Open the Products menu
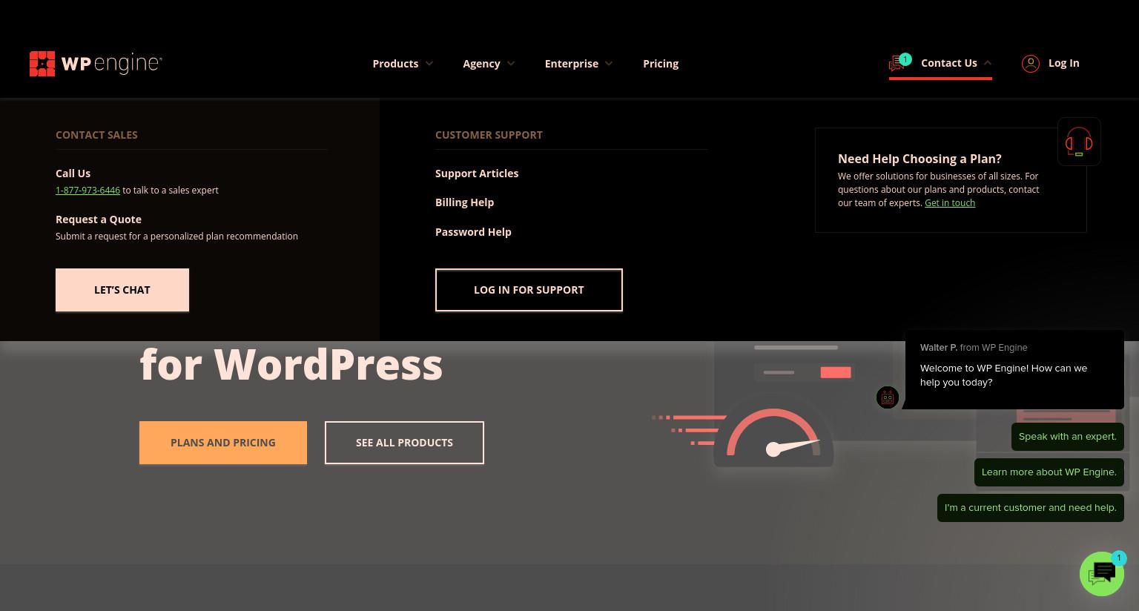Image resolution: width=1139 pixels, height=611 pixels. pos(395,64)
